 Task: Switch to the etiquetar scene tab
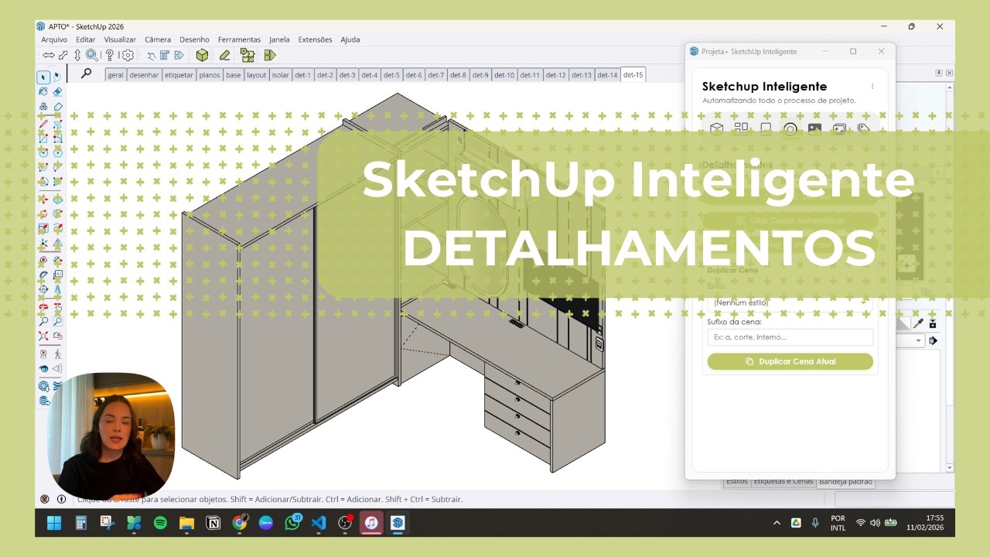click(x=179, y=75)
